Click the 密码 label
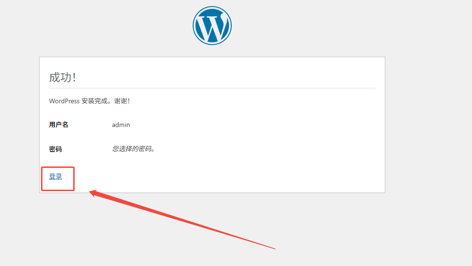This screenshot has width=472, height=266. [x=56, y=149]
